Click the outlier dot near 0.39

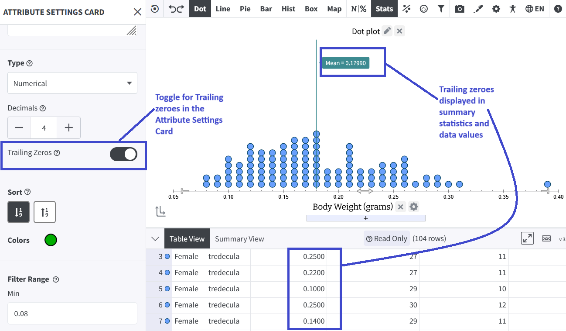547,184
